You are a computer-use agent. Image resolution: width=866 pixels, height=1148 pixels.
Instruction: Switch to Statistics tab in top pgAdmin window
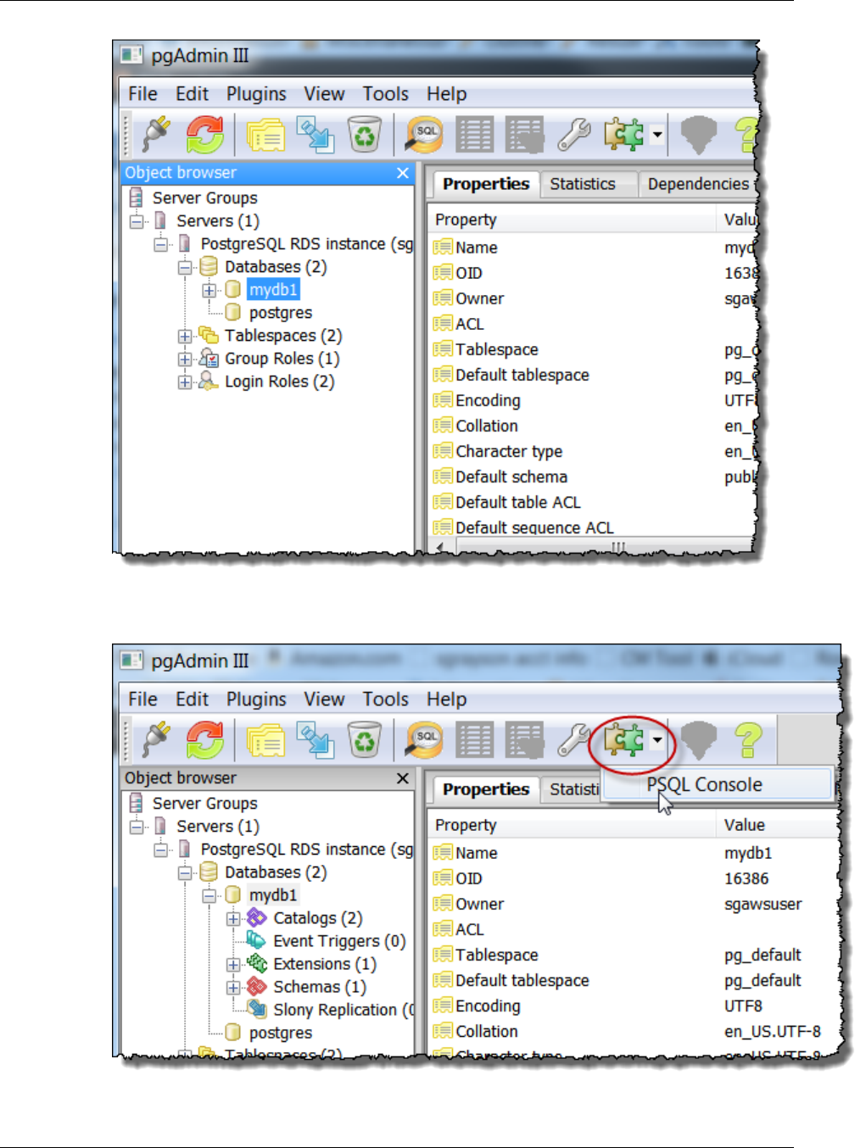(x=583, y=184)
